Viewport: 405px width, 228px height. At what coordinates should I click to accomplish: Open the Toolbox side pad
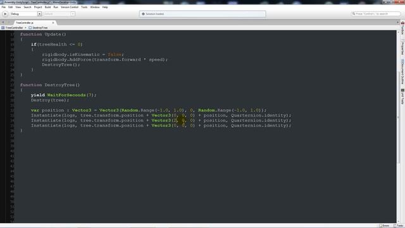[x=402, y=28]
